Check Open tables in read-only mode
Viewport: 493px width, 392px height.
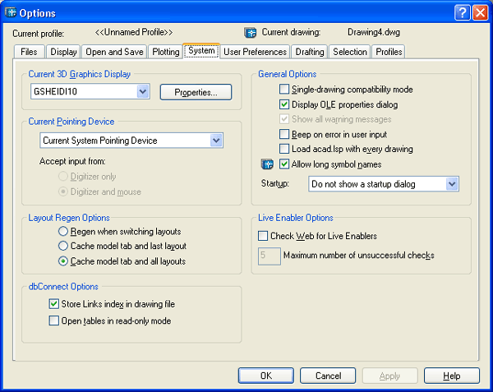coord(54,321)
